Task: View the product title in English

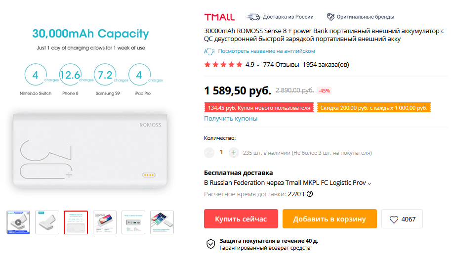Action: 266,51
